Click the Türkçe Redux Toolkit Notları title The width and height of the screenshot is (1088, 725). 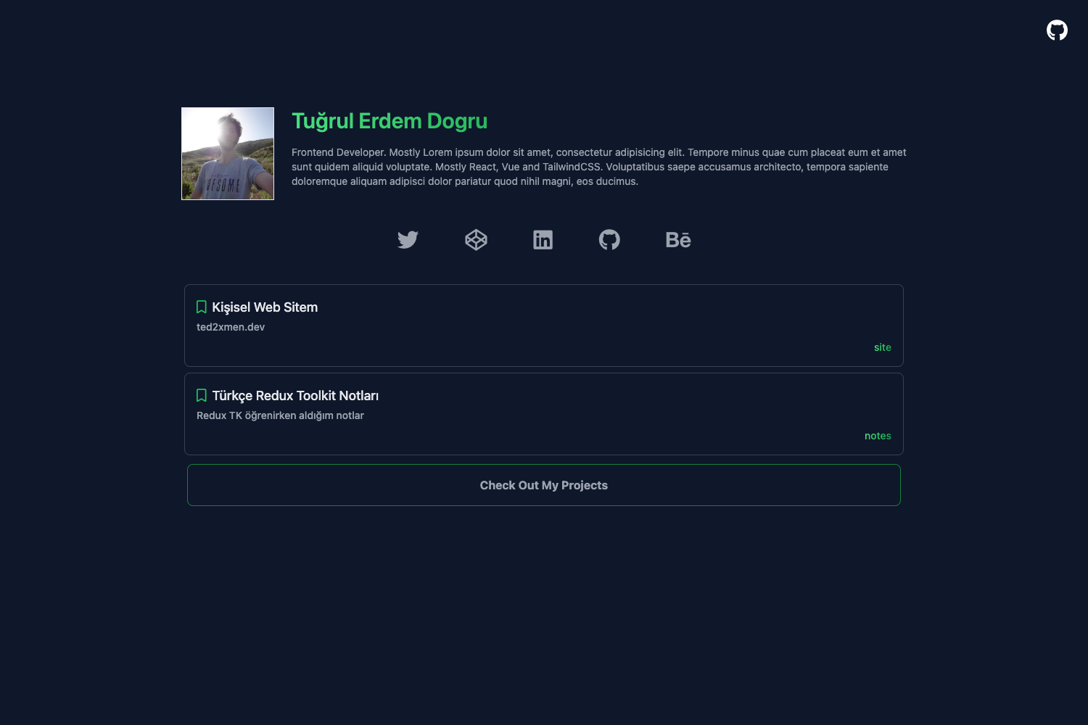click(x=296, y=395)
